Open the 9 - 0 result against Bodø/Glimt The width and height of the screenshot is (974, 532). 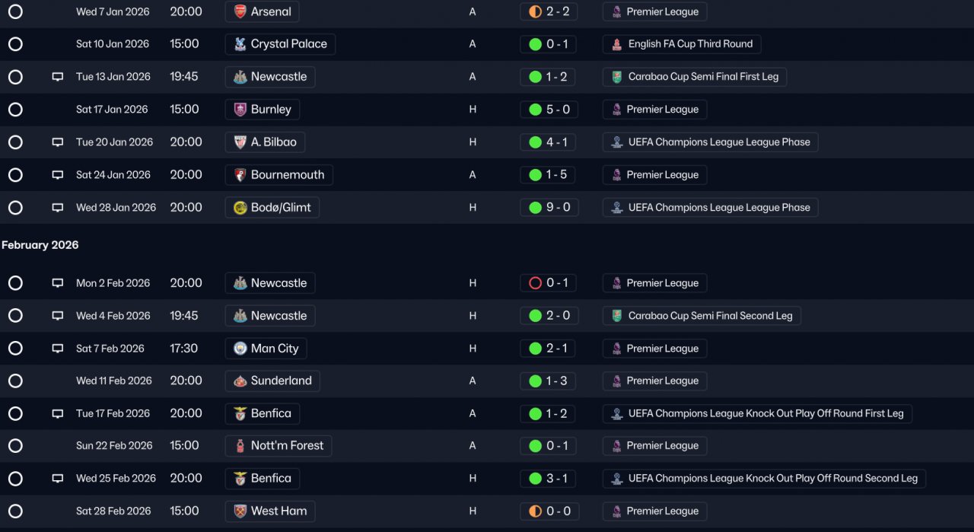(x=549, y=208)
